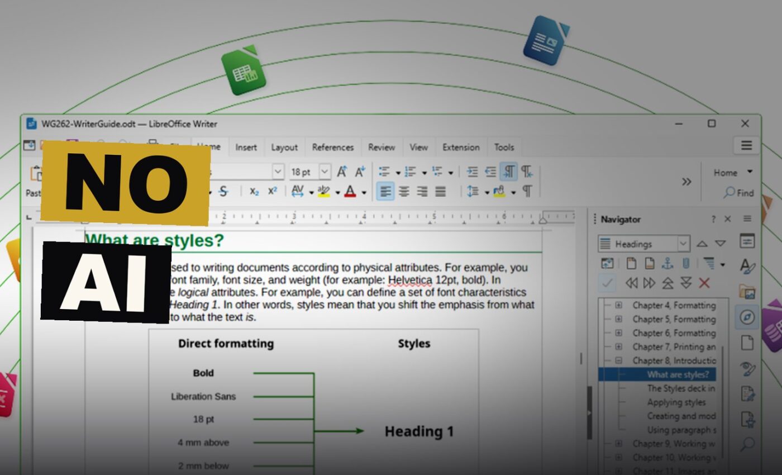The height and width of the screenshot is (475, 782).
Task: Switch to the Insert tab
Action: point(246,148)
